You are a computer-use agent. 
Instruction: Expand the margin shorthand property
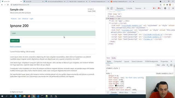tap(116, 76)
